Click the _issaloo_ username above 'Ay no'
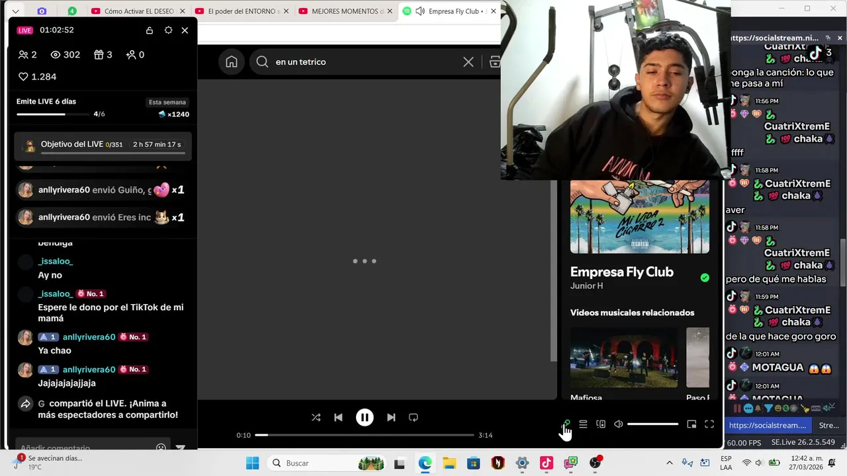847x476 pixels. tap(56, 261)
